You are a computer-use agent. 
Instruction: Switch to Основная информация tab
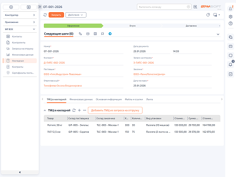108,99
